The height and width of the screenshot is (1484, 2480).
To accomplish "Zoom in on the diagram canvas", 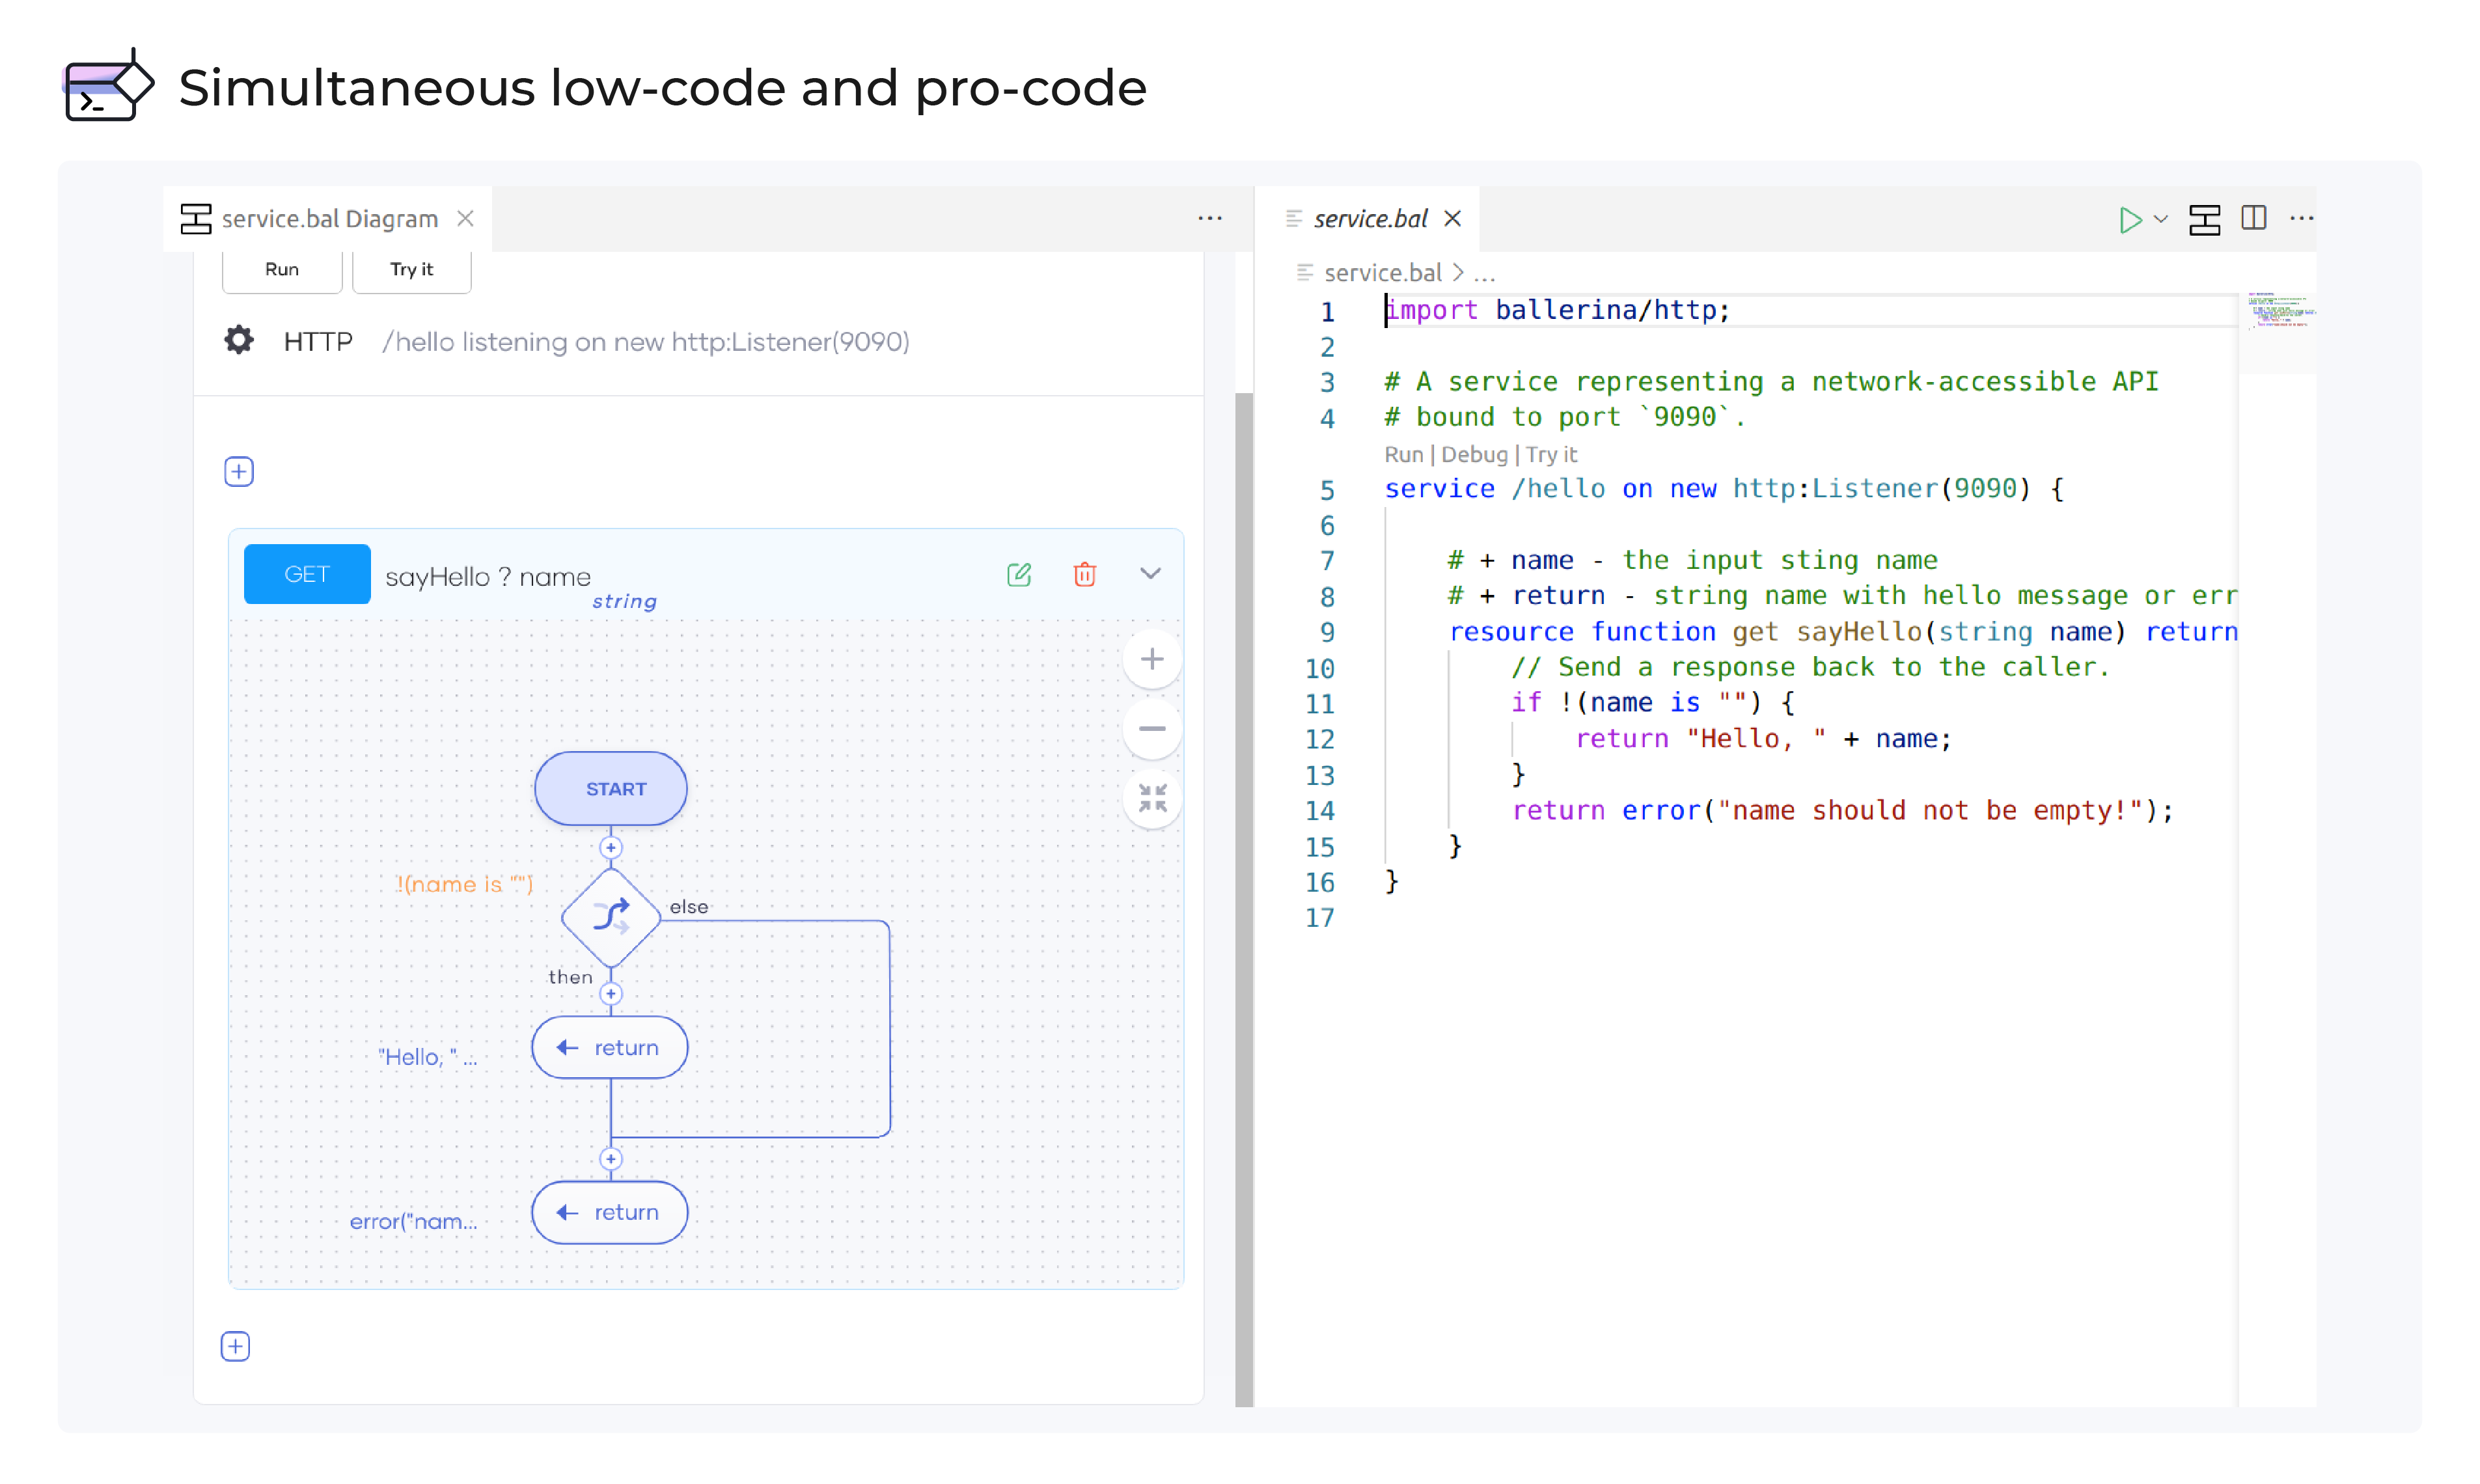I will click(1152, 659).
